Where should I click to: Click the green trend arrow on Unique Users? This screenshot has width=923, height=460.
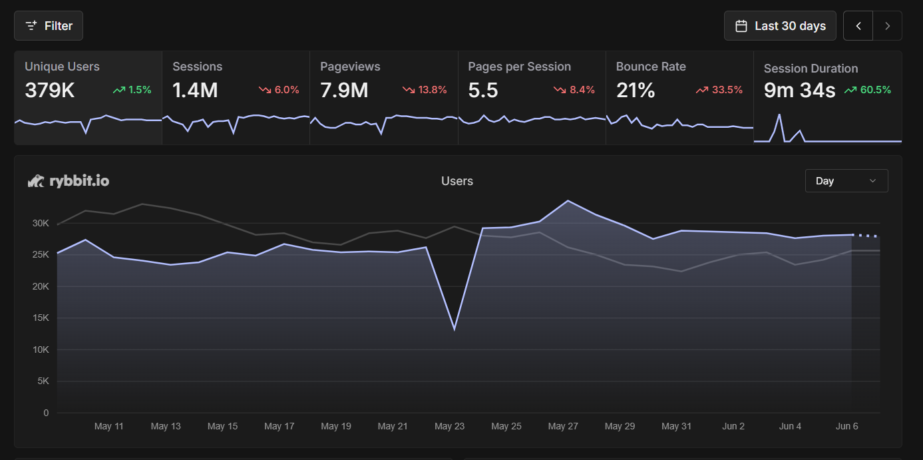coord(119,90)
